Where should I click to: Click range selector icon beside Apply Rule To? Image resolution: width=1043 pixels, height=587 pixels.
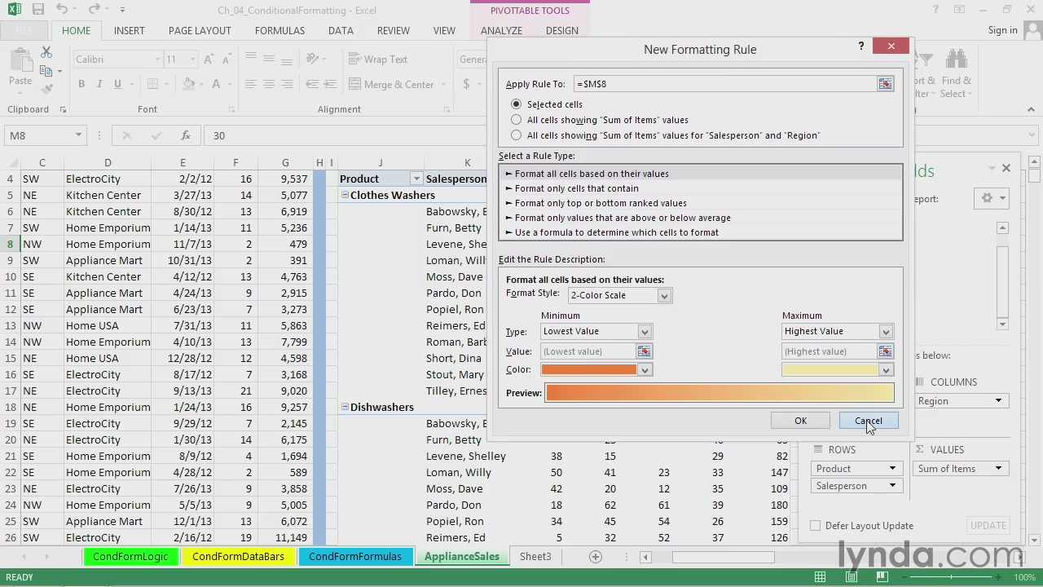coord(885,84)
